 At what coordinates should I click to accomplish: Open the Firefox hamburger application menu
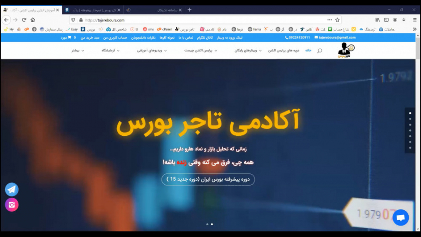coord(414,20)
